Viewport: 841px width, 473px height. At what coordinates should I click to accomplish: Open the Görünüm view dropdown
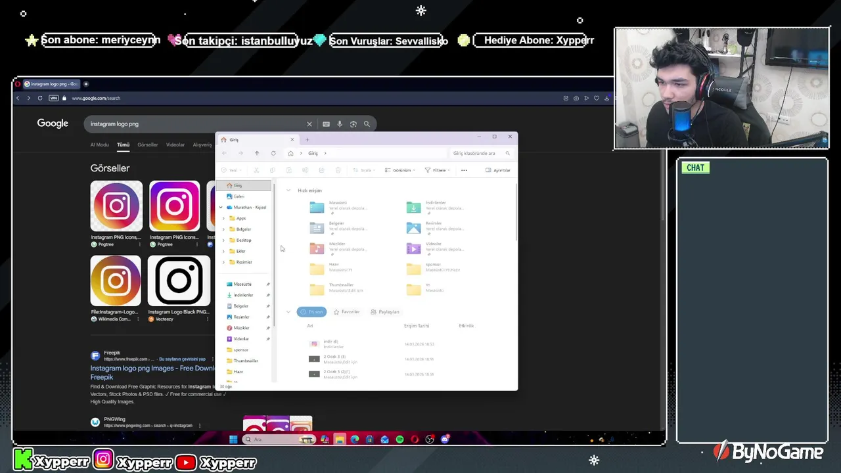(x=399, y=170)
